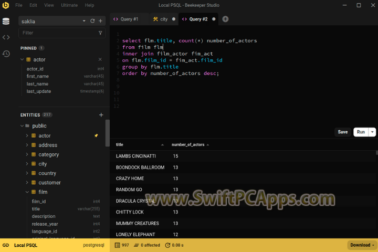Open the Download dropdown menu
The height and width of the screenshot is (252, 378).
362,245
